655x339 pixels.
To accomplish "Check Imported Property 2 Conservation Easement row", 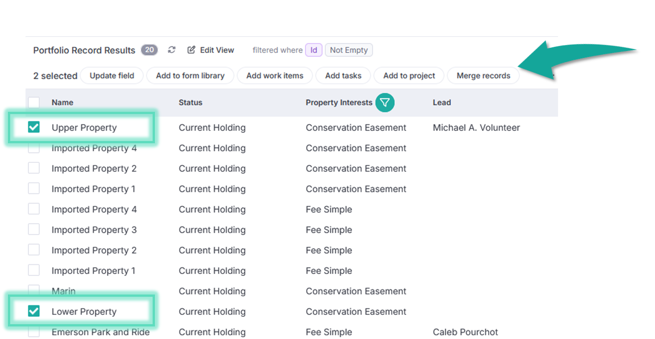I will pos(34,168).
